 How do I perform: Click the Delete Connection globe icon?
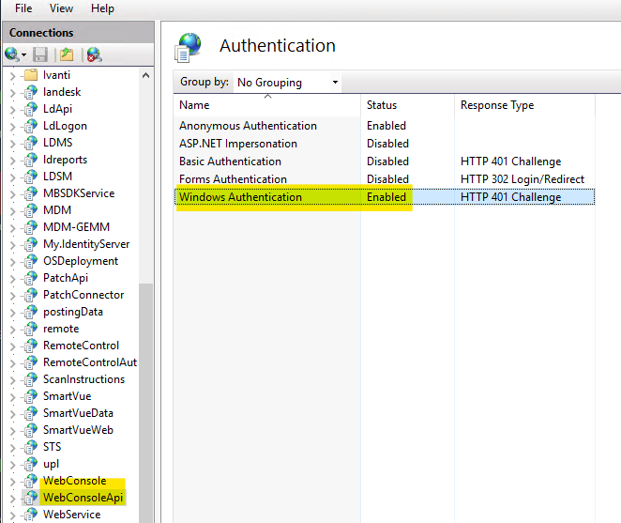click(x=94, y=54)
